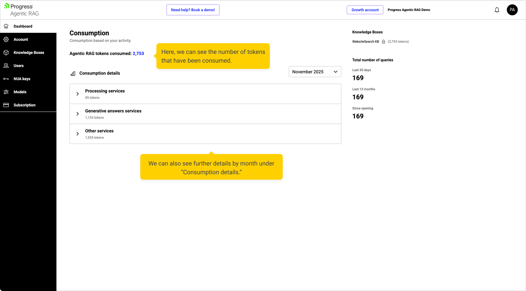Click the Progress Agentic RAG logo
This screenshot has height=291, width=526.
click(21, 10)
